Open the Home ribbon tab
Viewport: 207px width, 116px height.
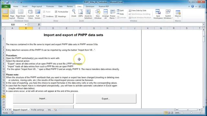click(16, 6)
